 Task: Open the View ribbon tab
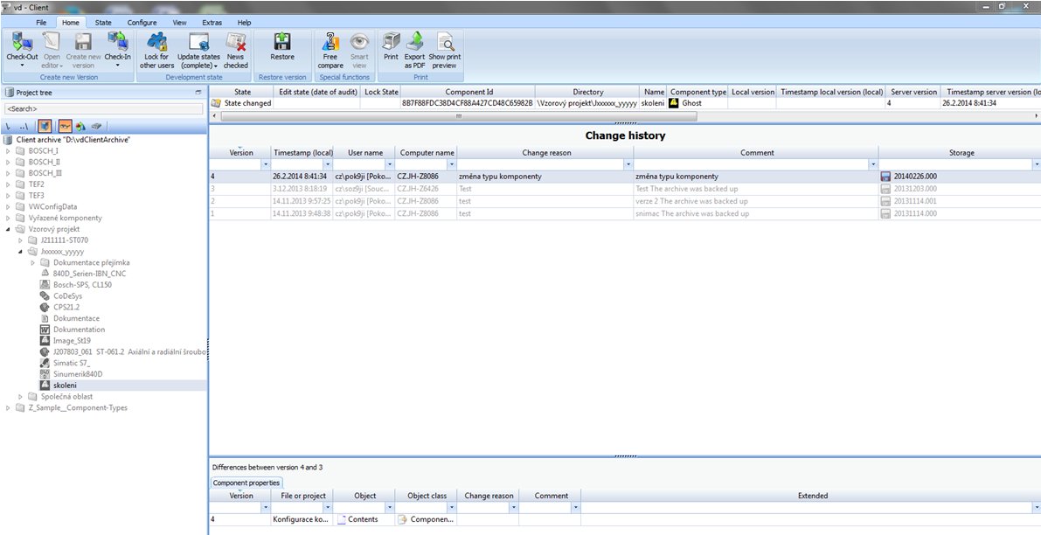pos(179,23)
